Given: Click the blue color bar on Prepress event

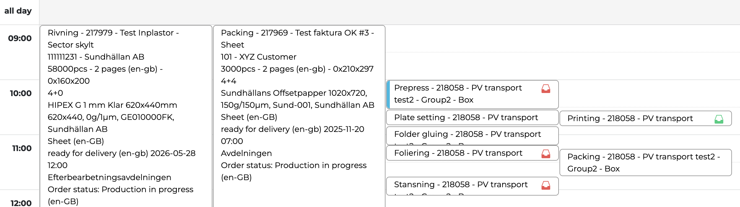Looking at the screenshot, I should pyautogui.click(x=388, y=95).
